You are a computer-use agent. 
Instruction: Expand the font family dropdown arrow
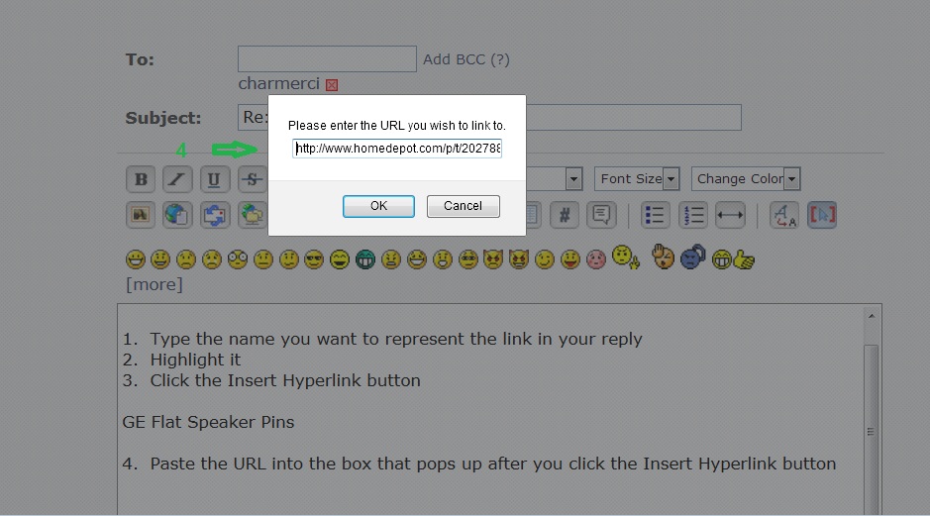[x=573, y=178]
